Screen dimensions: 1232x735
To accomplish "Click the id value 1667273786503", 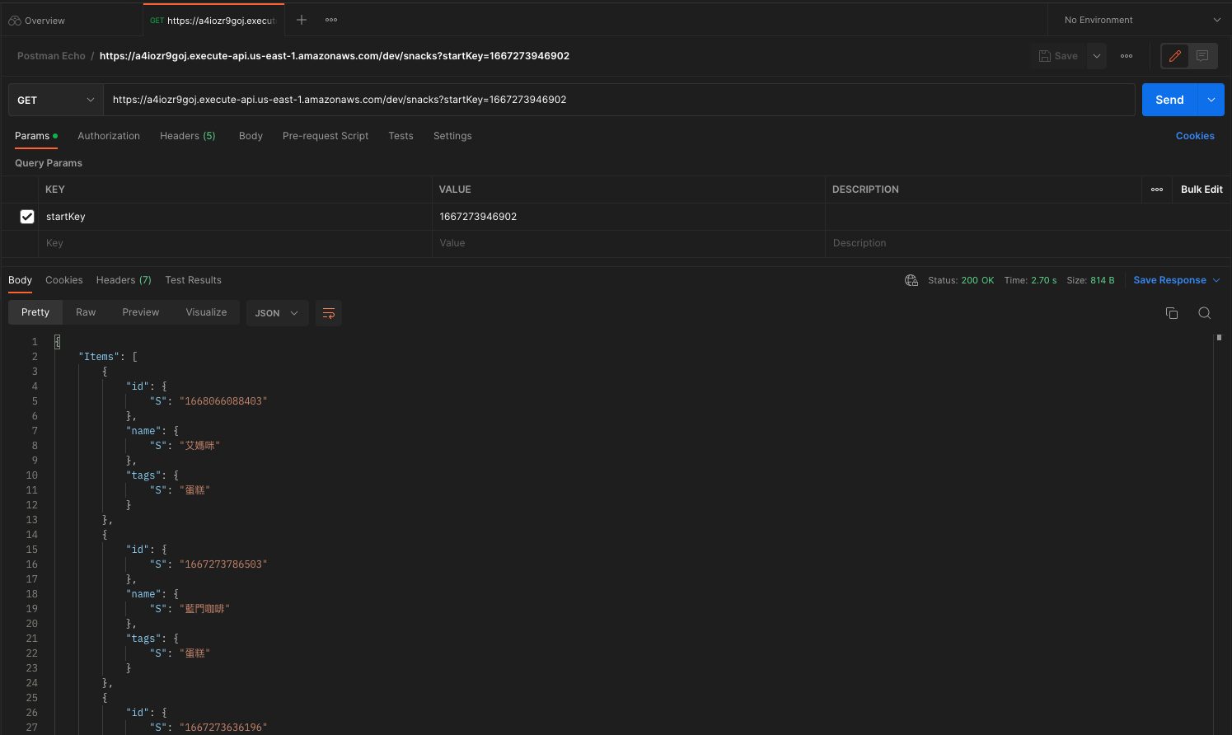I will (x=223, y=564).
